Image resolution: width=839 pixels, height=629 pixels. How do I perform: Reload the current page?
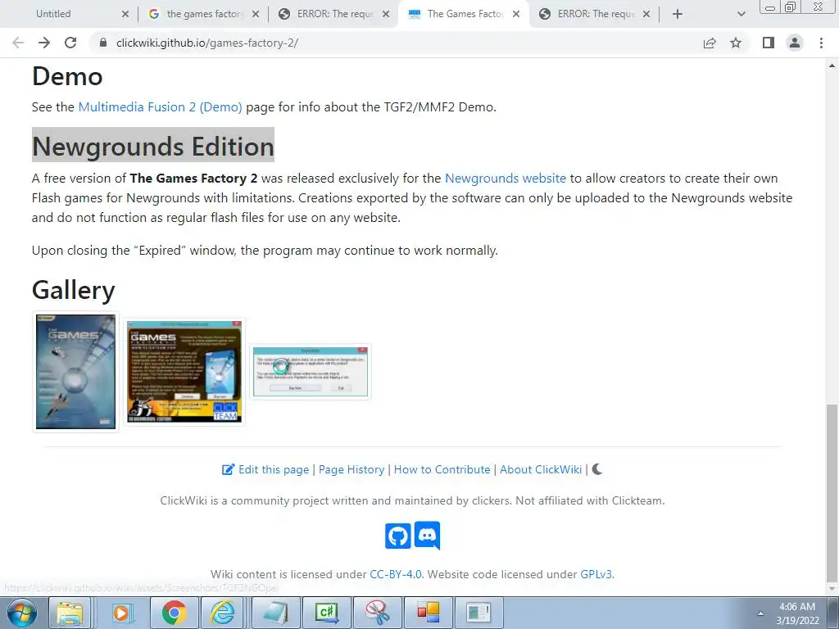coord(70,43)
